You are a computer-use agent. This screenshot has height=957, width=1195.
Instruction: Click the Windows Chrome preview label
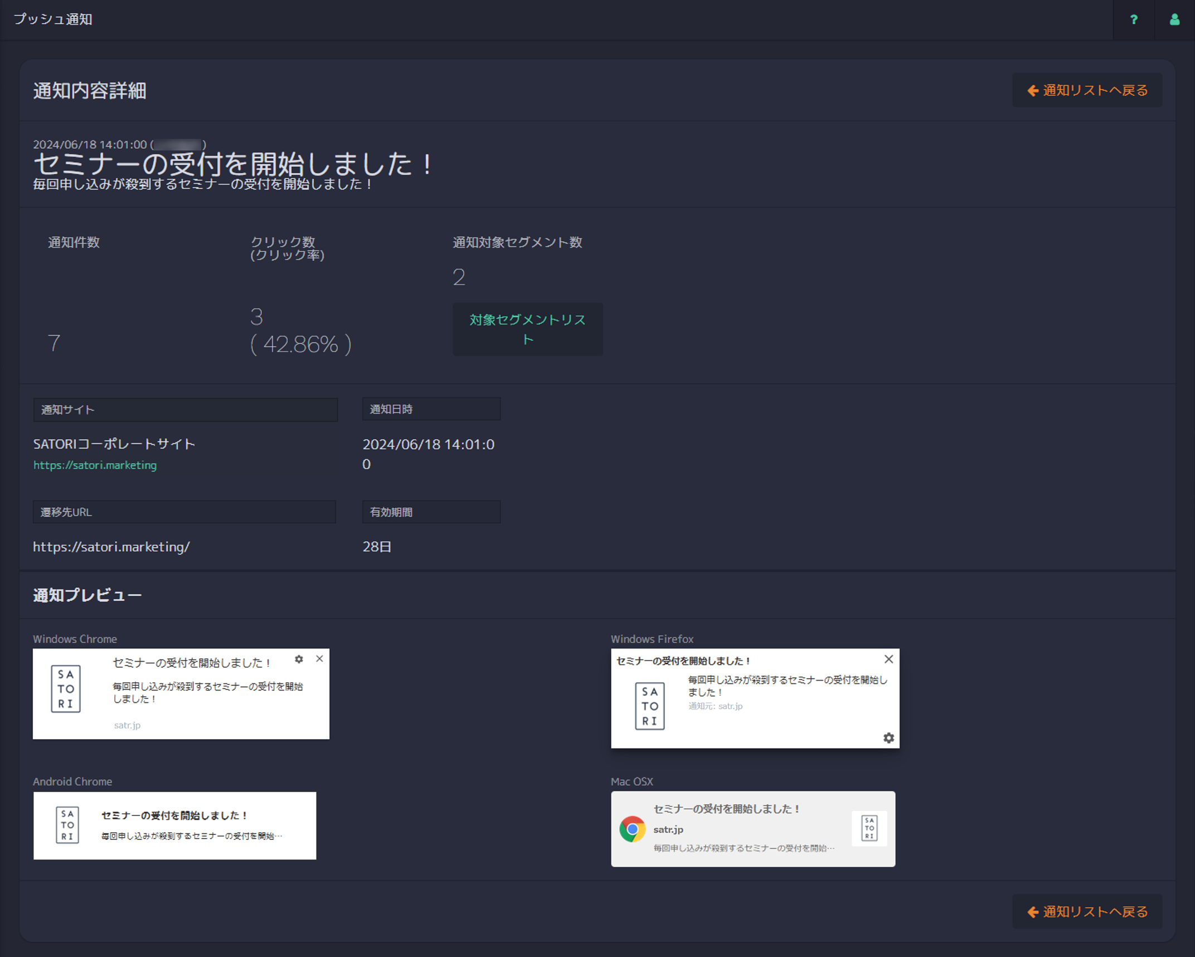[75, 639]
